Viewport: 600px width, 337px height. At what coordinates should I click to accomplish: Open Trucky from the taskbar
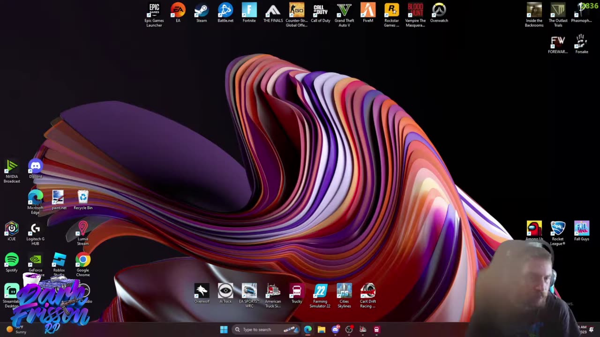pos(376,330)
